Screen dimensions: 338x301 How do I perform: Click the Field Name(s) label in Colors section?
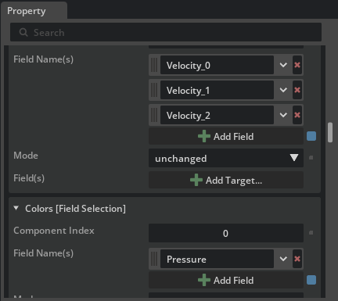(x=44, y=253)
